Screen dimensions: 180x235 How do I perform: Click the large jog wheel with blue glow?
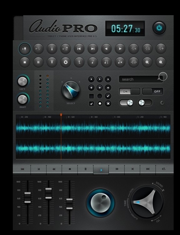pos(100,203)
